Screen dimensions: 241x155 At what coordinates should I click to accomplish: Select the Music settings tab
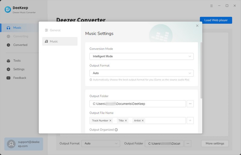click(60, 41)
